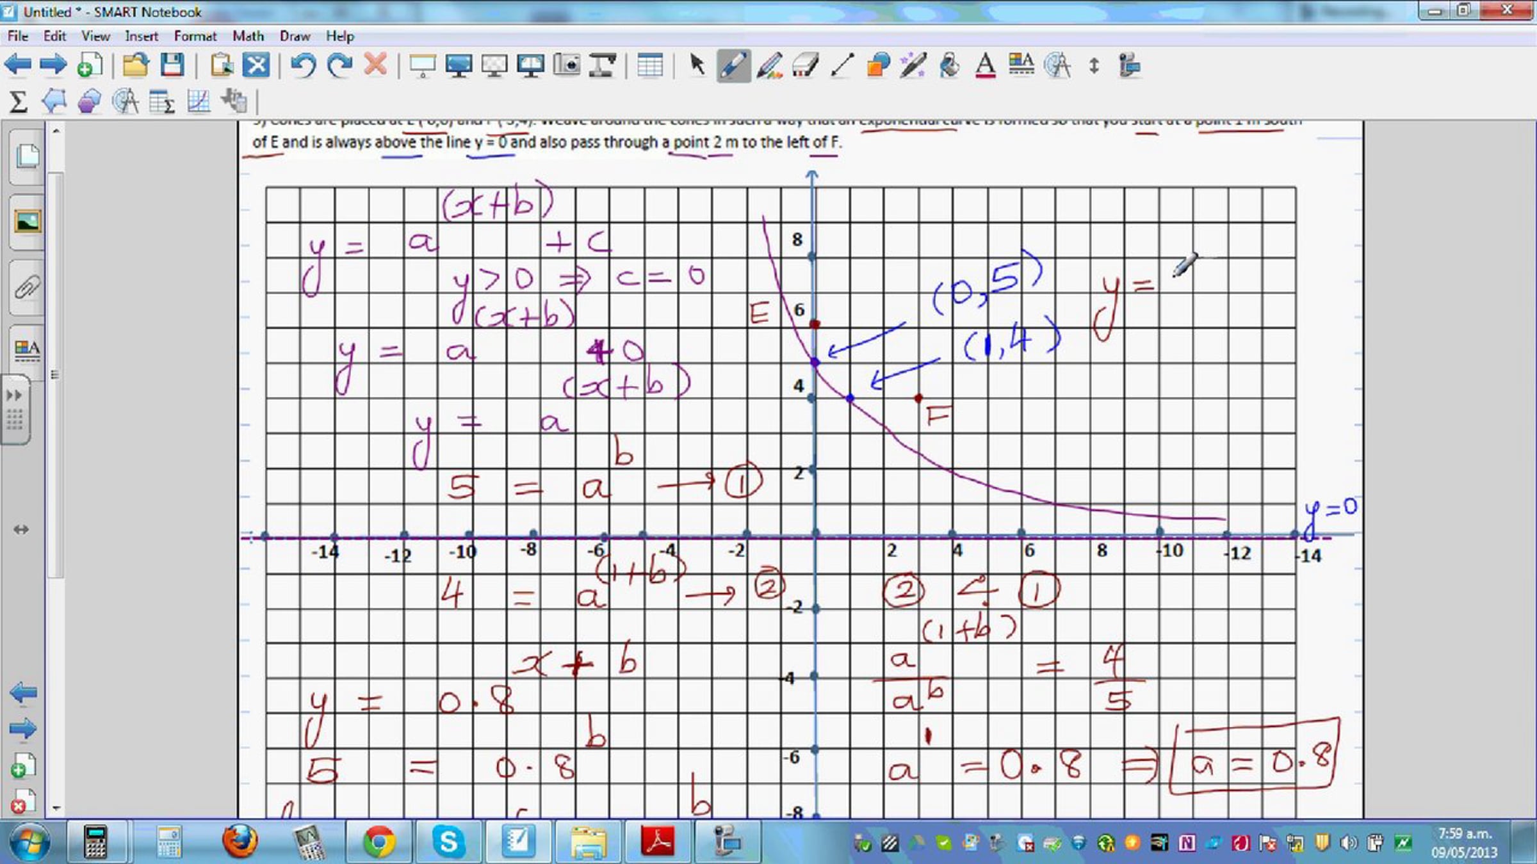Click the Shapes tool icon
1537x864 pixels.
[x=878, y=65]
